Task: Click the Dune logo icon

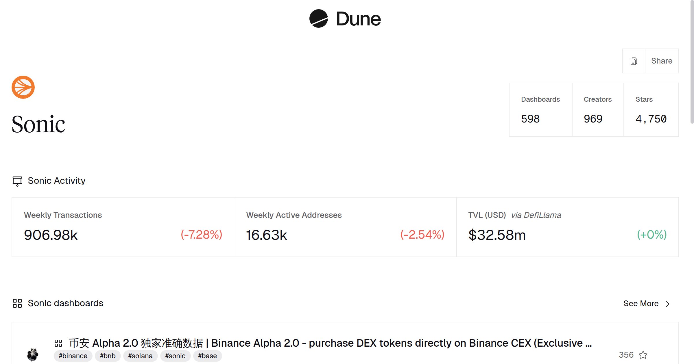Action: (318, 19)
